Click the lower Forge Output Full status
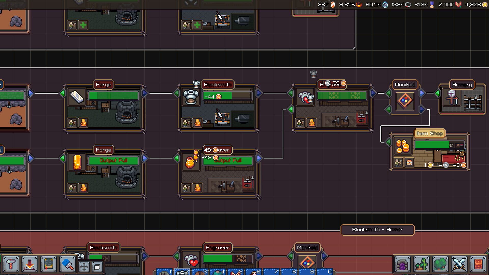Screen dimensions: 489x275 114,161
